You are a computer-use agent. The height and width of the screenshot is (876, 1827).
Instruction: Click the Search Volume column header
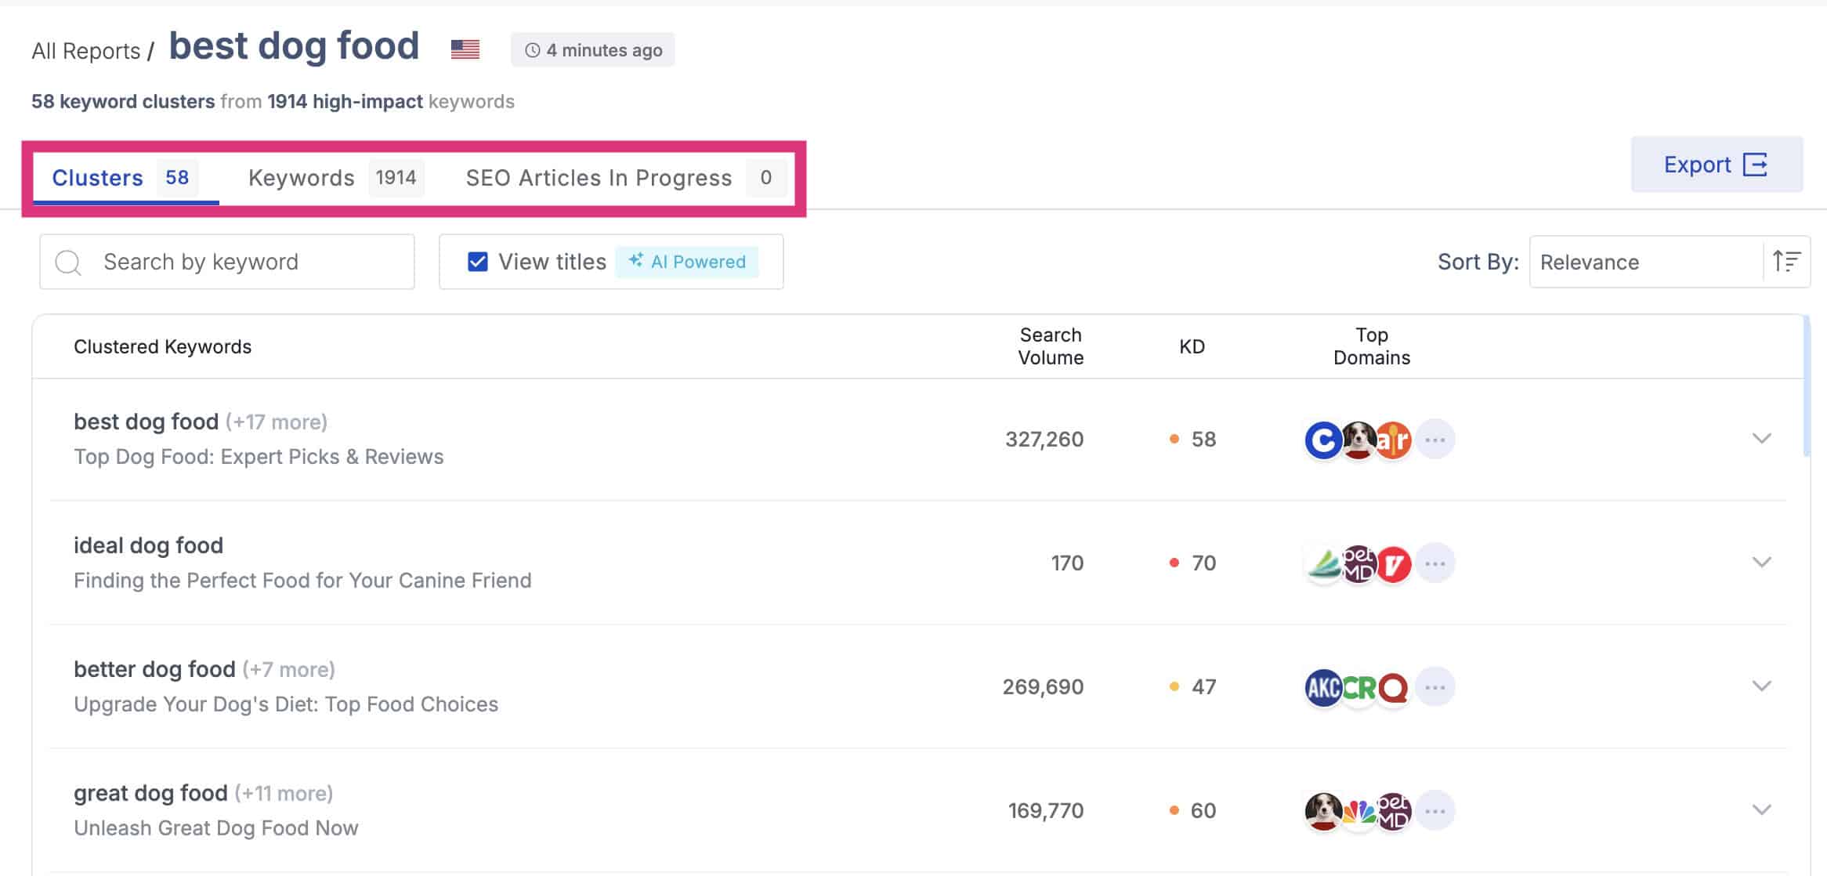click(1051, 346)
